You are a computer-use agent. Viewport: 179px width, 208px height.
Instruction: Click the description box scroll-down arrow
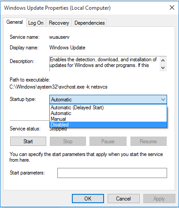point(163,68)
